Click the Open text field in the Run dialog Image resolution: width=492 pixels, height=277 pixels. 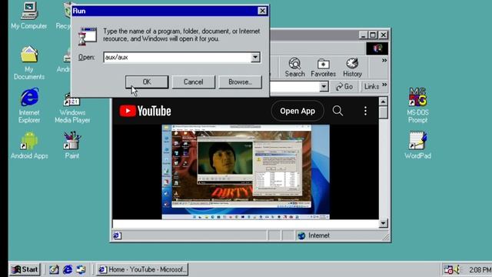coord(178,57)
